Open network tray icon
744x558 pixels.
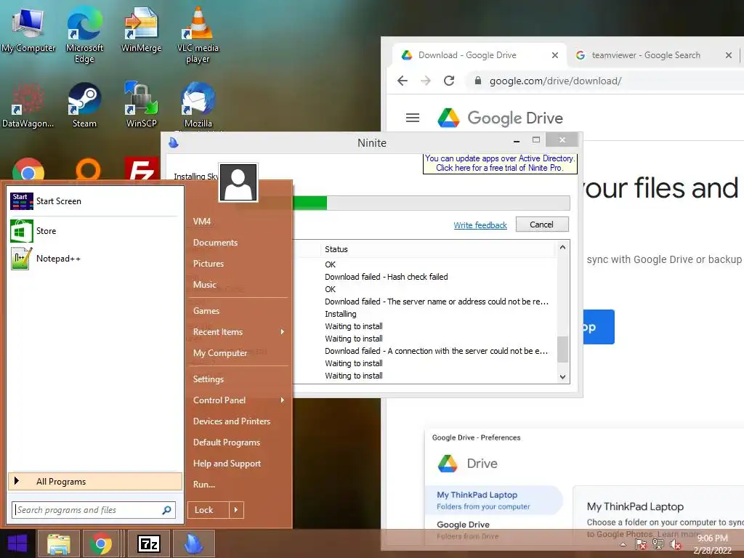click(658, 544)
